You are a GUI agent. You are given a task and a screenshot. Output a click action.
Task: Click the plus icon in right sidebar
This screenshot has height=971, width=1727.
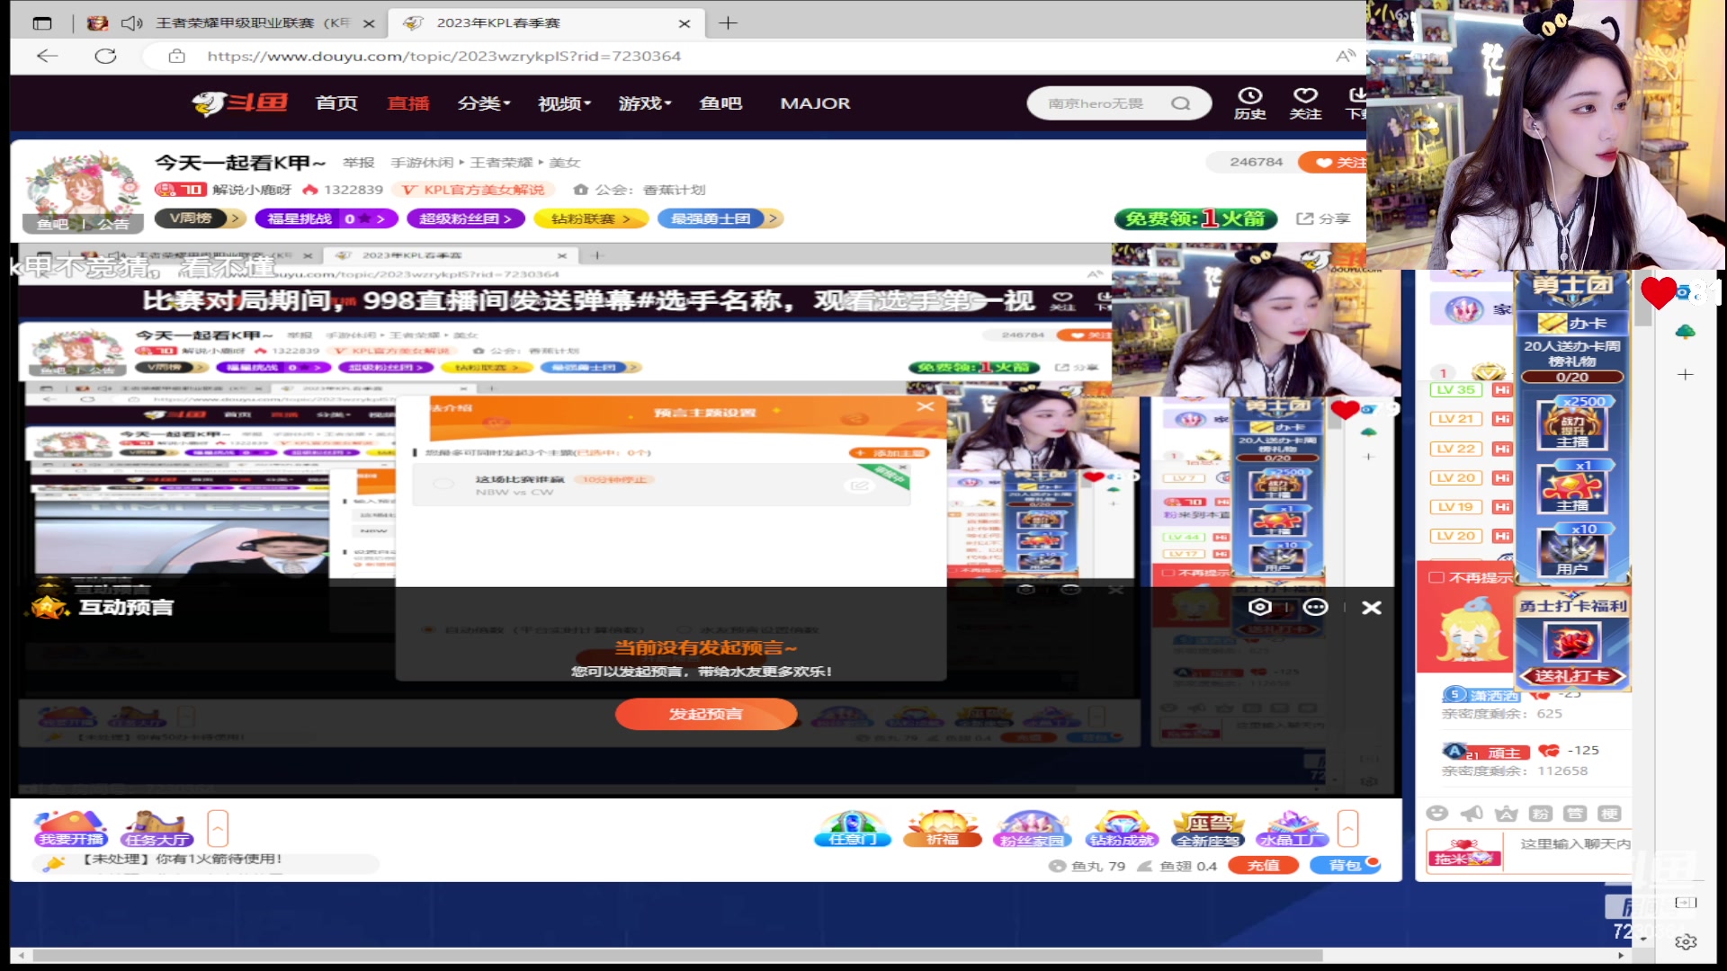coord(1686,374)
